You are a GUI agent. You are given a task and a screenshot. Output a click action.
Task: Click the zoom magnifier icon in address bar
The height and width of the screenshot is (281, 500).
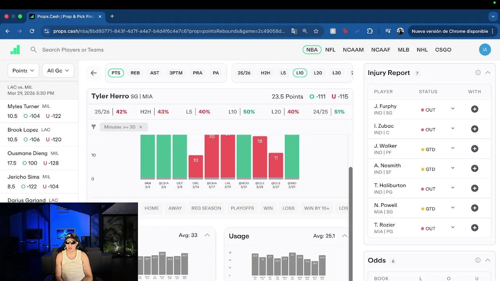click(x=305, y=31)
